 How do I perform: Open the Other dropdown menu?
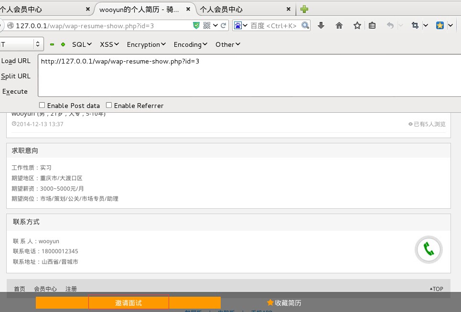coord(228,44)
